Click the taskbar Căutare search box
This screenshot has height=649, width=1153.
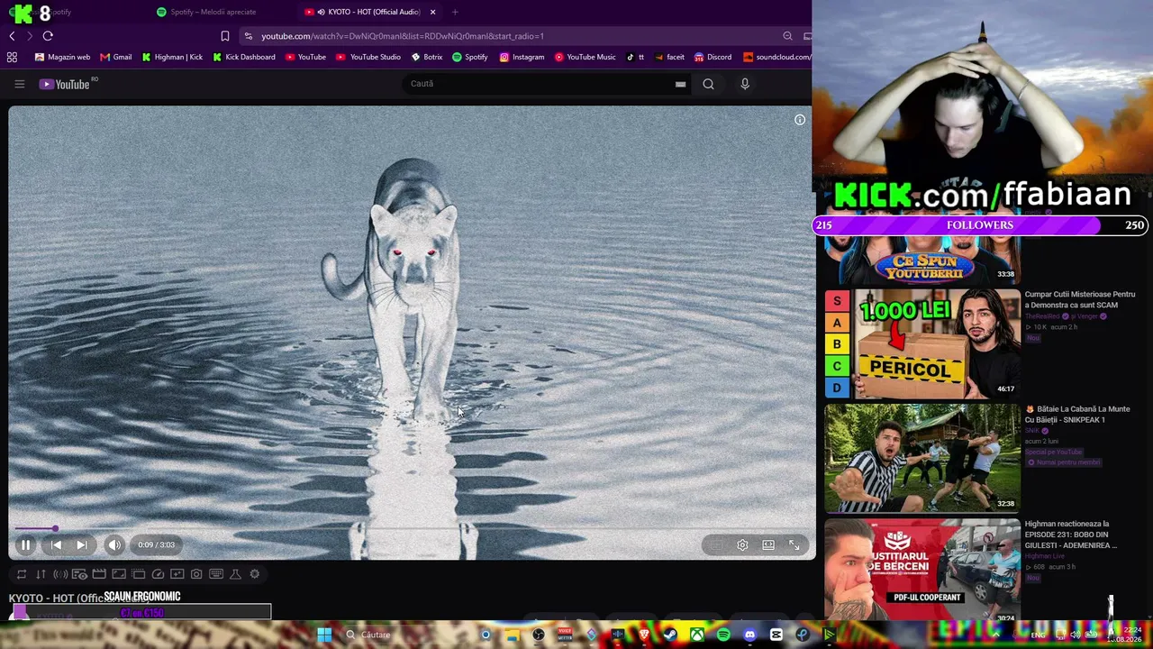pyautogui.click(x=404, y=635)
